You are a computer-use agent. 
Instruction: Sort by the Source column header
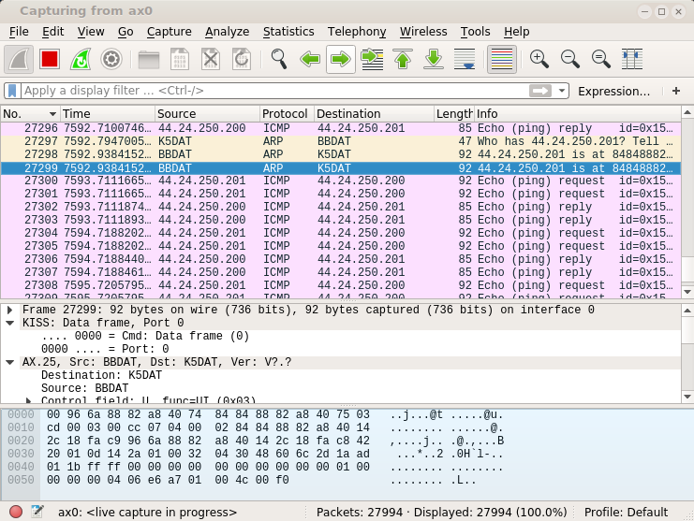pyautogui.click(x=207, y=114)
